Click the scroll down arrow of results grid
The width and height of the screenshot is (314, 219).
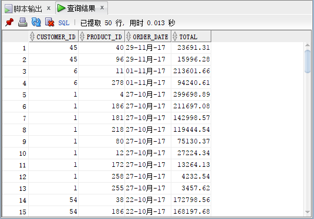point(308,212)
